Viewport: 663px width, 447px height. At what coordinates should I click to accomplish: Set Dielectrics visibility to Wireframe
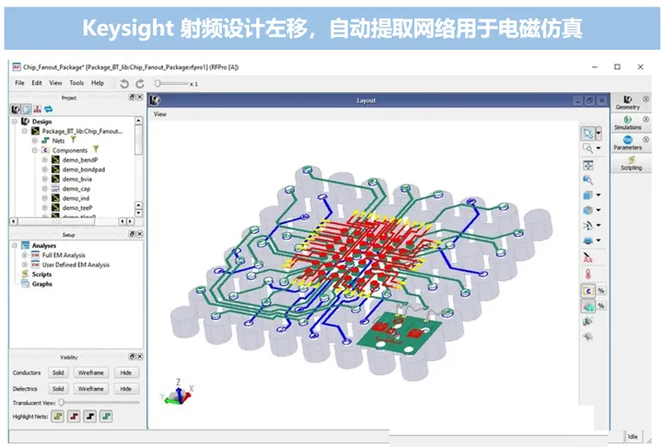[90, 389]
